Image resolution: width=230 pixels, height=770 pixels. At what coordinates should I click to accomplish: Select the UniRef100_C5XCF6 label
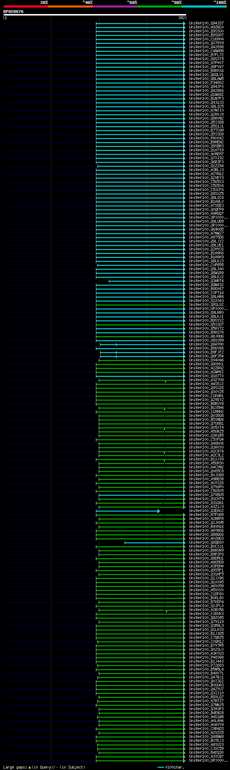[206, 190]
